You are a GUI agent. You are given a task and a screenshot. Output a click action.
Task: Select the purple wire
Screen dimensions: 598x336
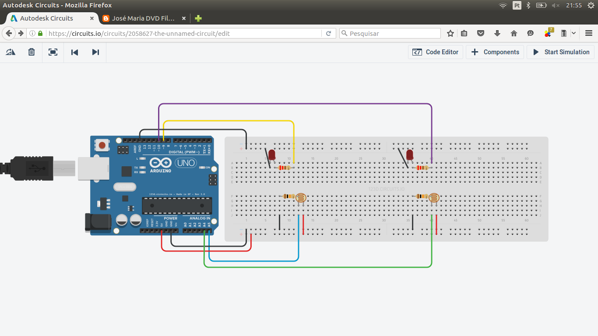pos(295,104)
